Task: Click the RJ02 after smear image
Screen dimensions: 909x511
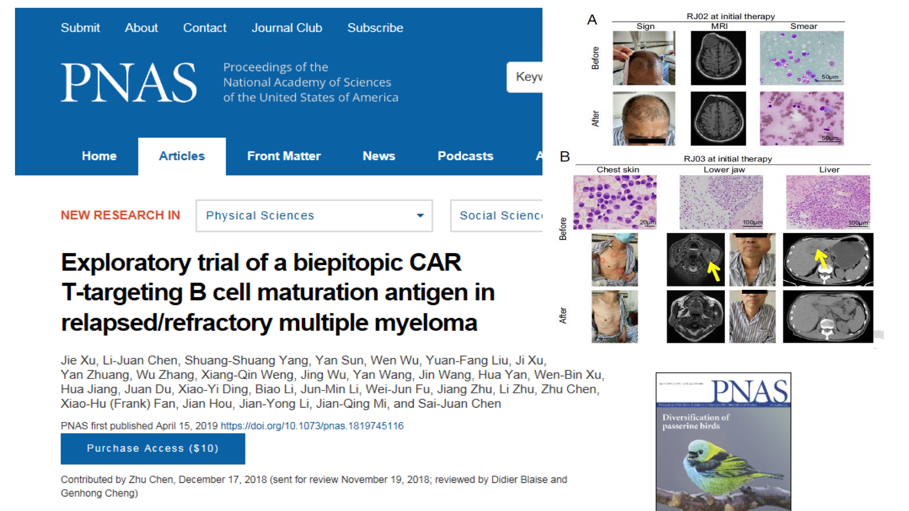Action: (802, 119)
